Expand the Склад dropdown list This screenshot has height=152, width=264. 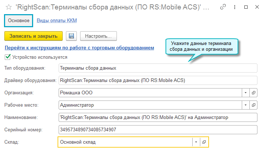196,142
